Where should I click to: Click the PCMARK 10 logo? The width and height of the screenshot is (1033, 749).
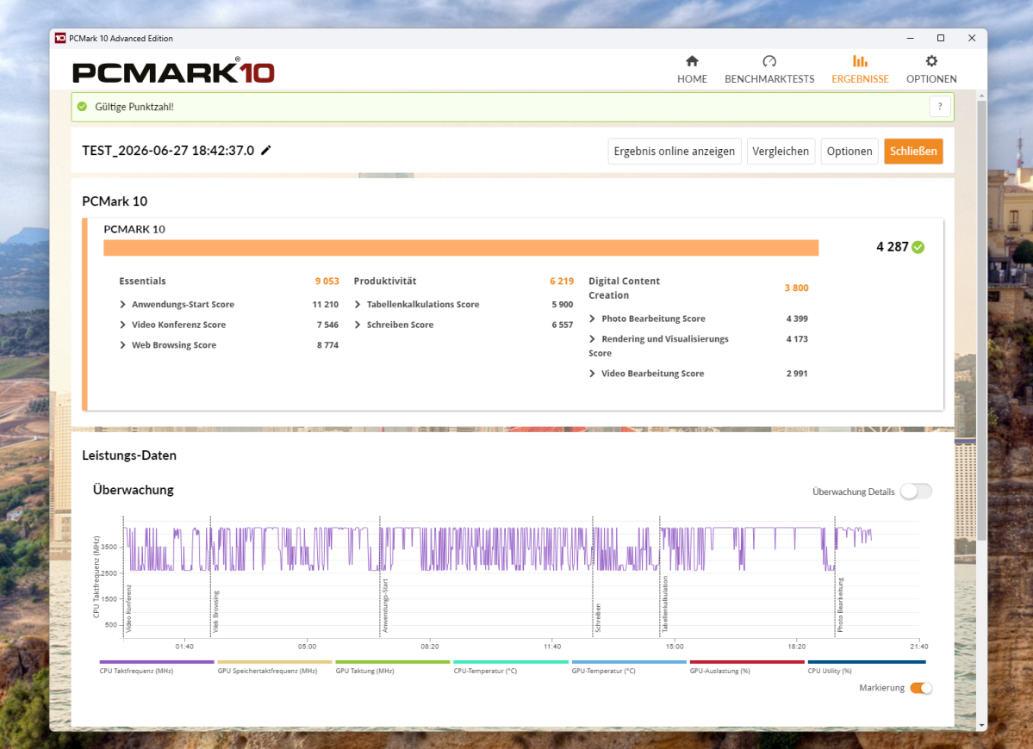point(173,71)
